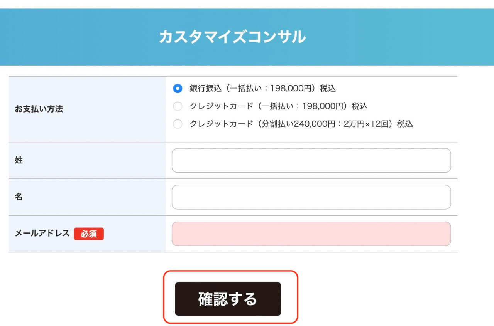Click the text 銀行振込（一括払い：198,000円）税込
The image size is (494, 326).
pyautogui.click(x=262, y=88)
